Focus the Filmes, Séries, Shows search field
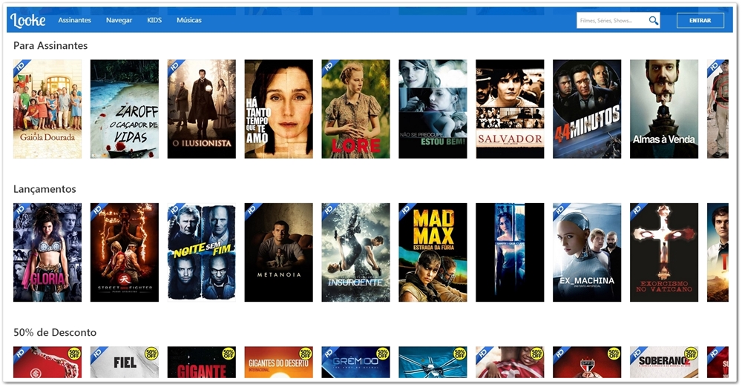The image size is (742, 387). (x=612, y=20)
